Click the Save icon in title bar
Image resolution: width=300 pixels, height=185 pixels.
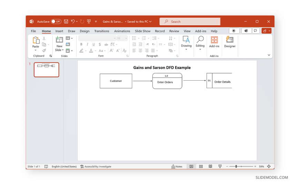tap(66, 22)
